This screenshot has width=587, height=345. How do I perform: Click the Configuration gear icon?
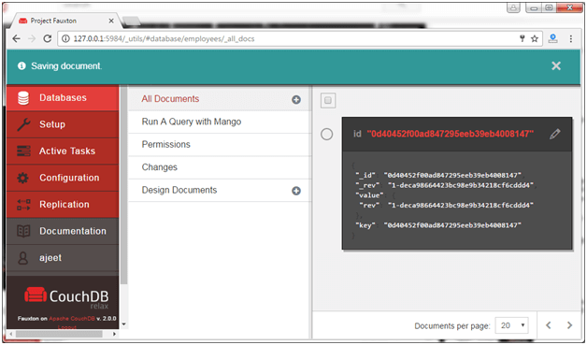tap(22, 178)
